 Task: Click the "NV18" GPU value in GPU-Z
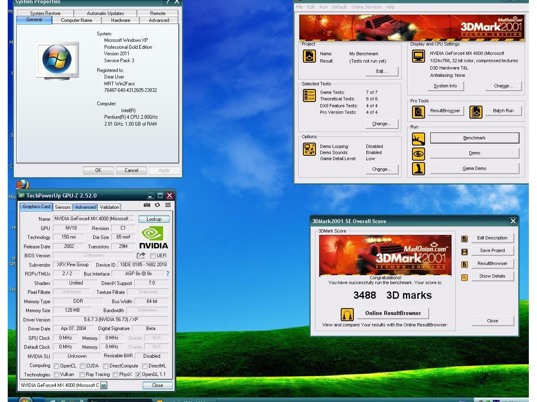71,228
